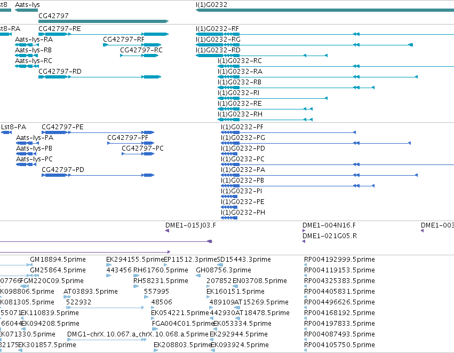The height and width of the screenshot is (353, 454).
Task: Click the CG42797 gene label
Action: point(53,15)
